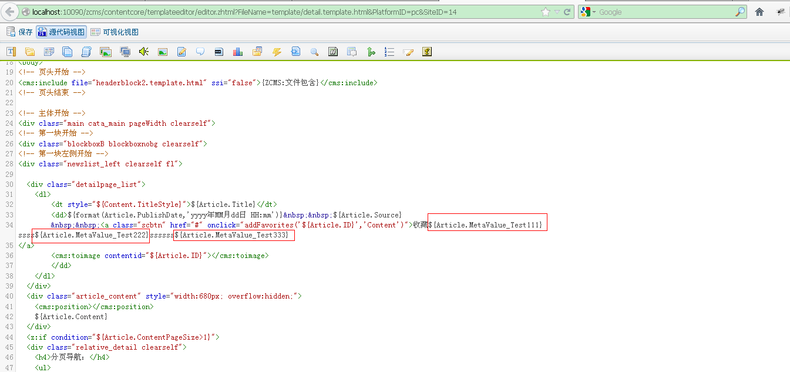Click the yellow lightning bolt icon
790x372 pixels.
click(277, 52)
